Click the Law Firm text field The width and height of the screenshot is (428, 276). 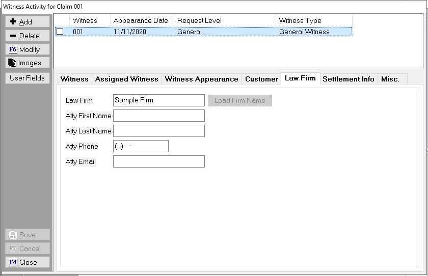158,100
